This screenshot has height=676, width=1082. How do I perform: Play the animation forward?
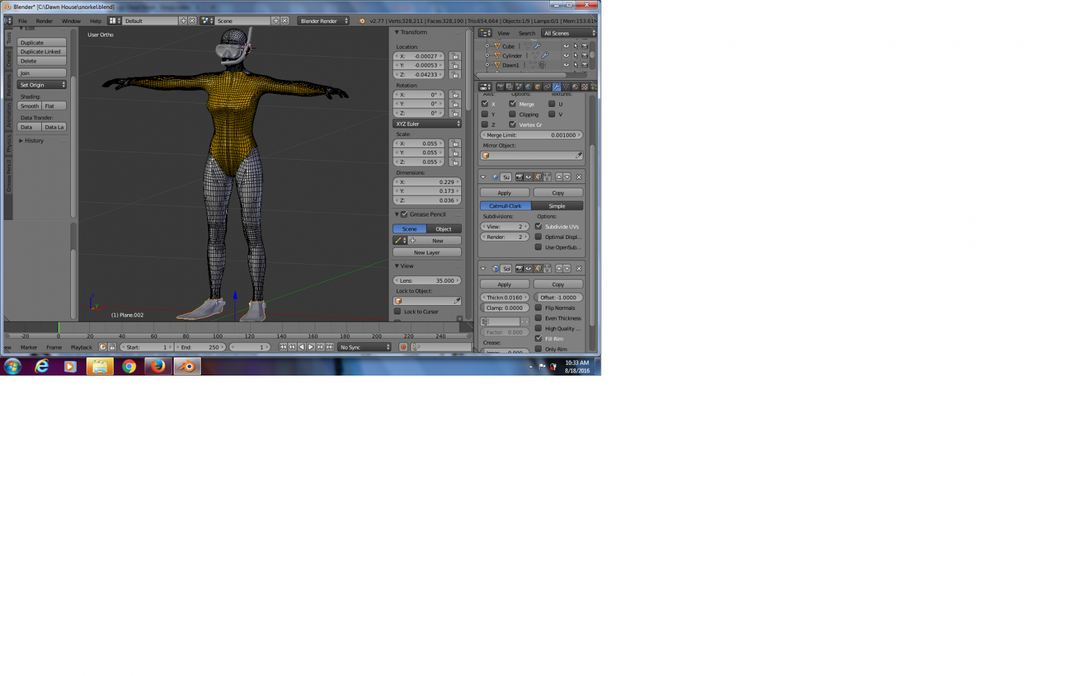311,347
